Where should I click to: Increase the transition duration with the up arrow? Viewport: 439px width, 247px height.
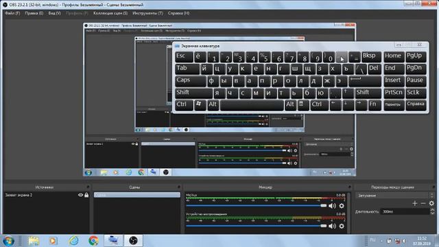432,210
